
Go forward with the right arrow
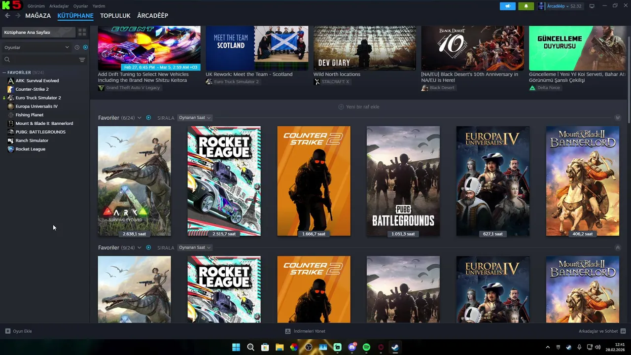[x=18, y=16]
